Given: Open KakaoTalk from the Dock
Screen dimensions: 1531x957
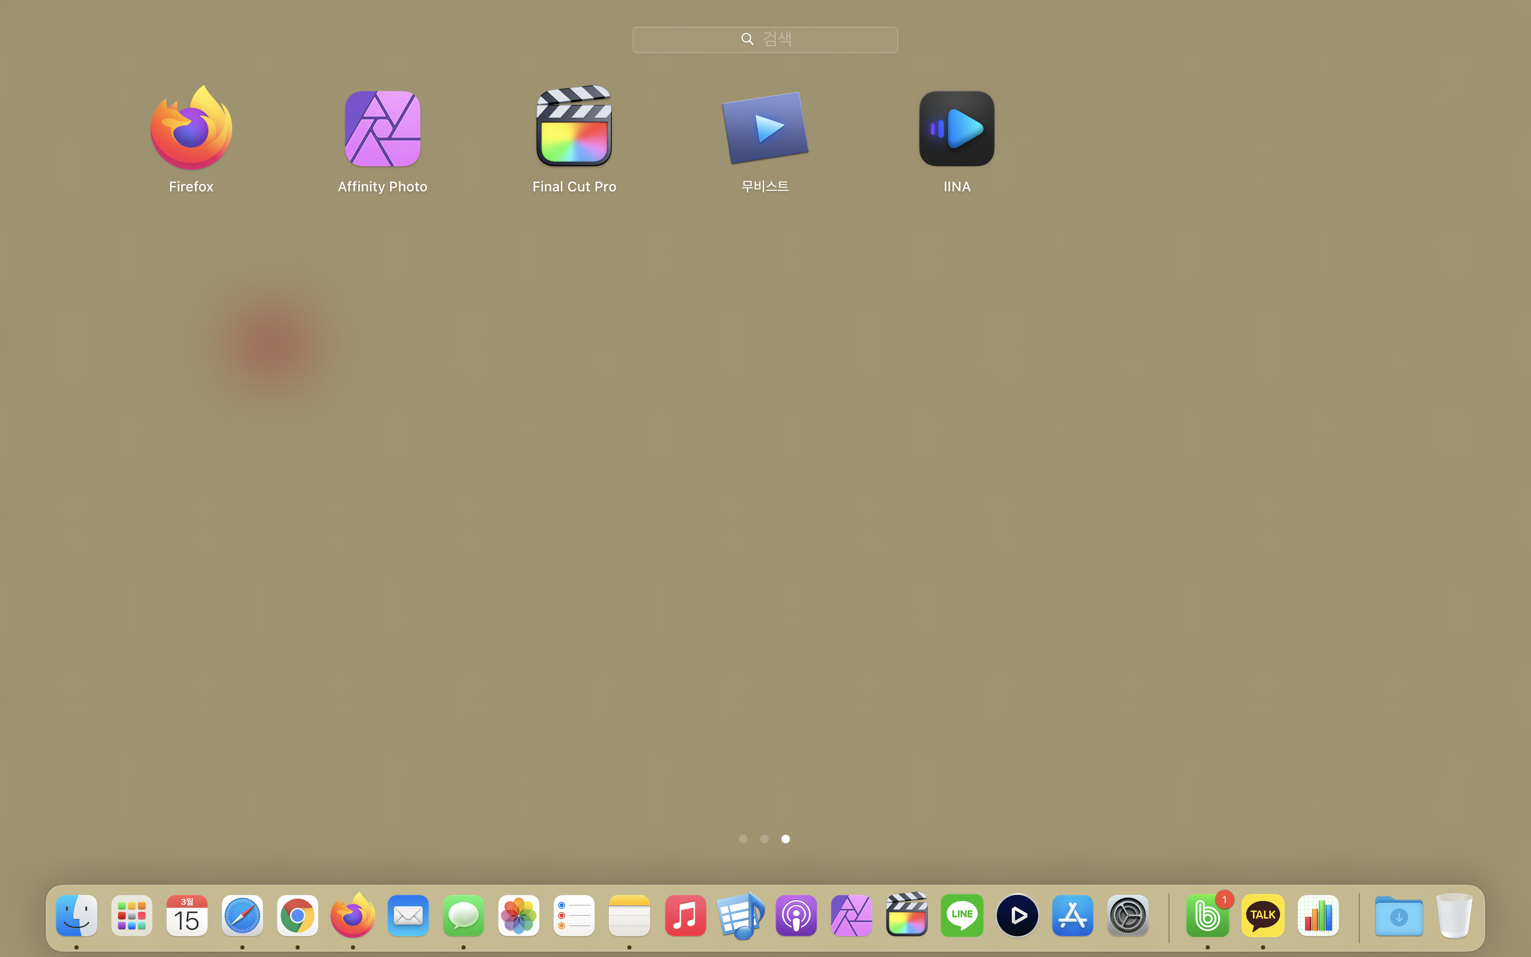Looking at the screenshot, I should [1263, 916].
